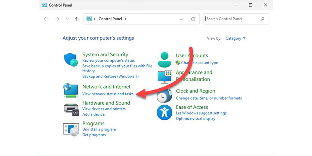Click Optimize visual display link

tap(196, 119)
